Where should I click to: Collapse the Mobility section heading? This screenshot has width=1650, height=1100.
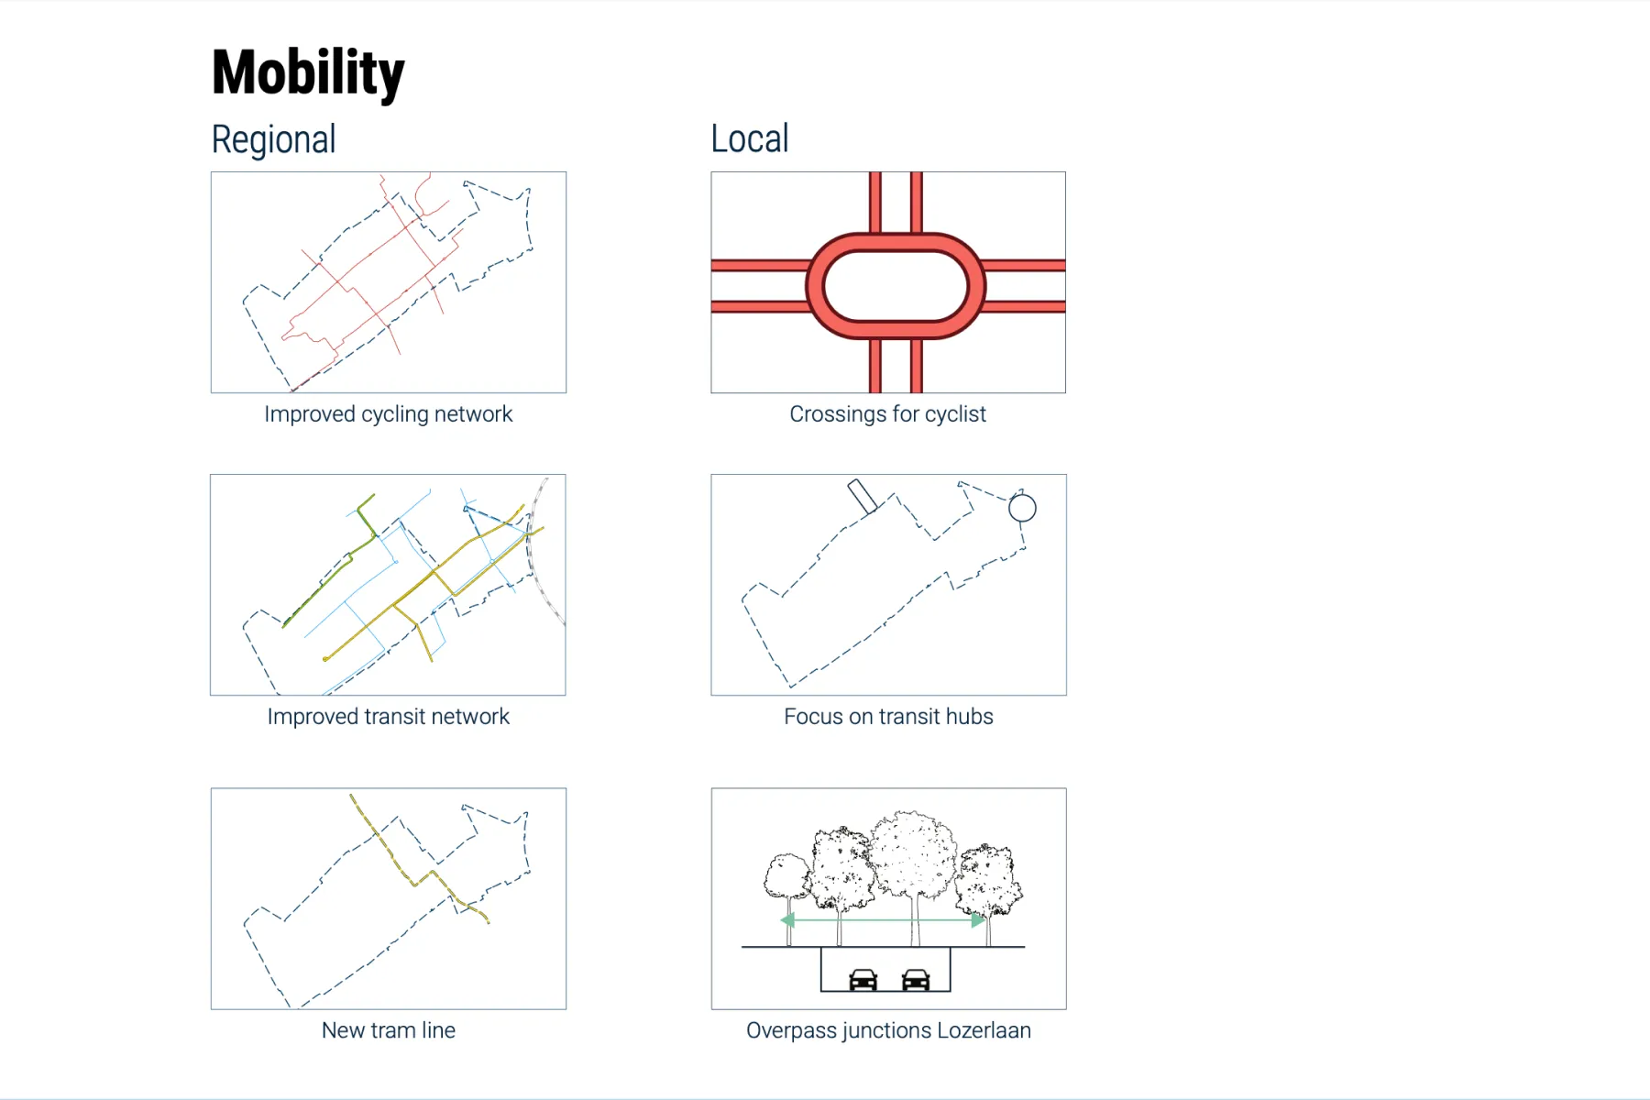tap(307, 71)
